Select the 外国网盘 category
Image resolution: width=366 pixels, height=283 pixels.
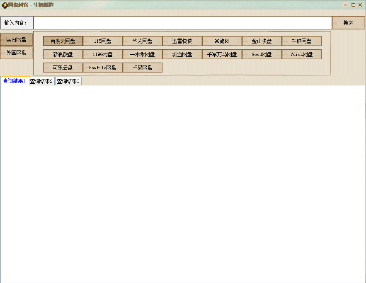16,53
